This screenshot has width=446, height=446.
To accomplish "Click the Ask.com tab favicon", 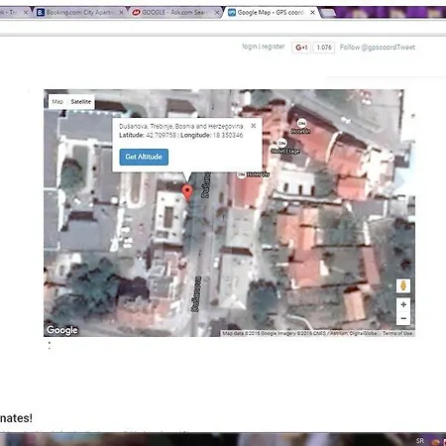I will (x=136, y=13).
